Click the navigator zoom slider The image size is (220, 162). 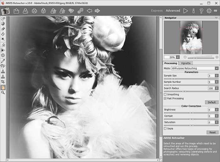click(x=201, y=58)
